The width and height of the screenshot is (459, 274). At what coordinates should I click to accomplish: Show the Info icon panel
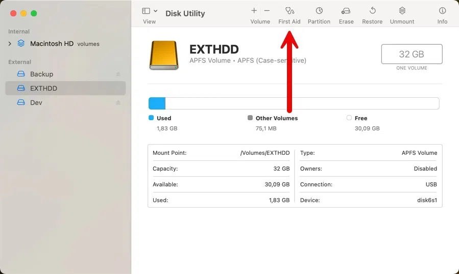coord(442,11)
